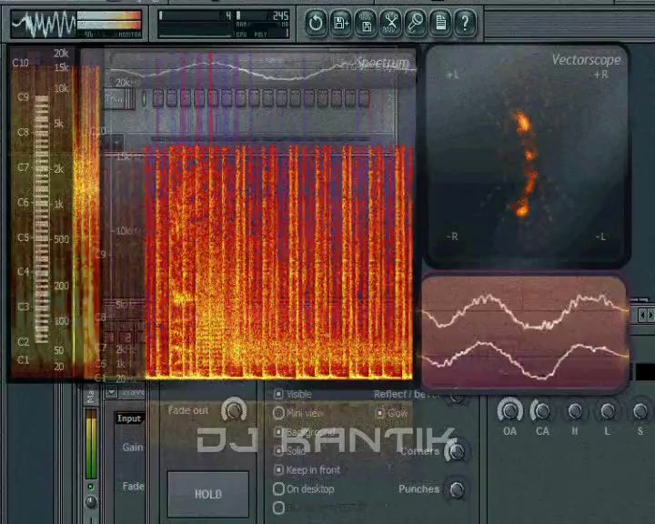Viewport: 655px width, 524px height.
Task: Open the small dropdown arrow beside the 15k label
Action: pyautogui.click(x=116, y=143)
